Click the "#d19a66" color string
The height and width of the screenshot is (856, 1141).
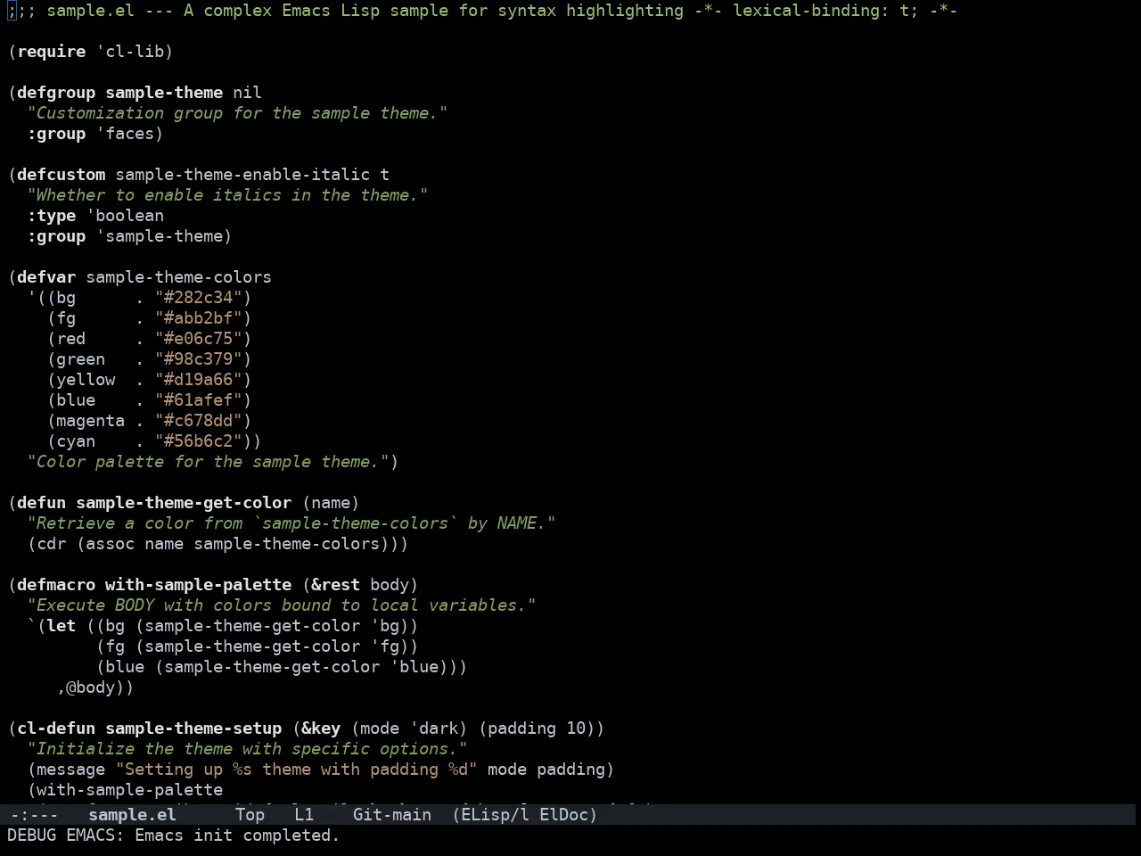tap(198, 380)
